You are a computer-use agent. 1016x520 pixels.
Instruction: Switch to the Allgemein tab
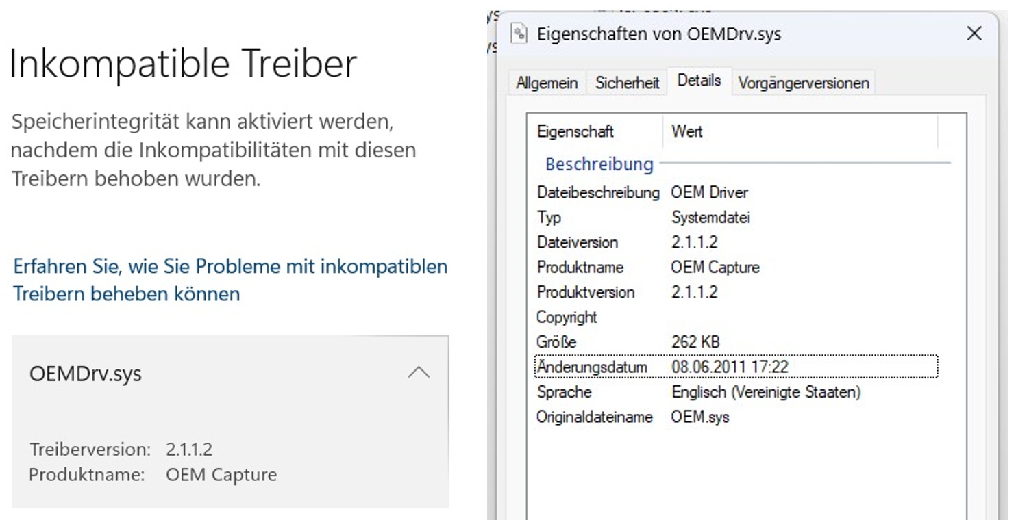click(547, 83)
